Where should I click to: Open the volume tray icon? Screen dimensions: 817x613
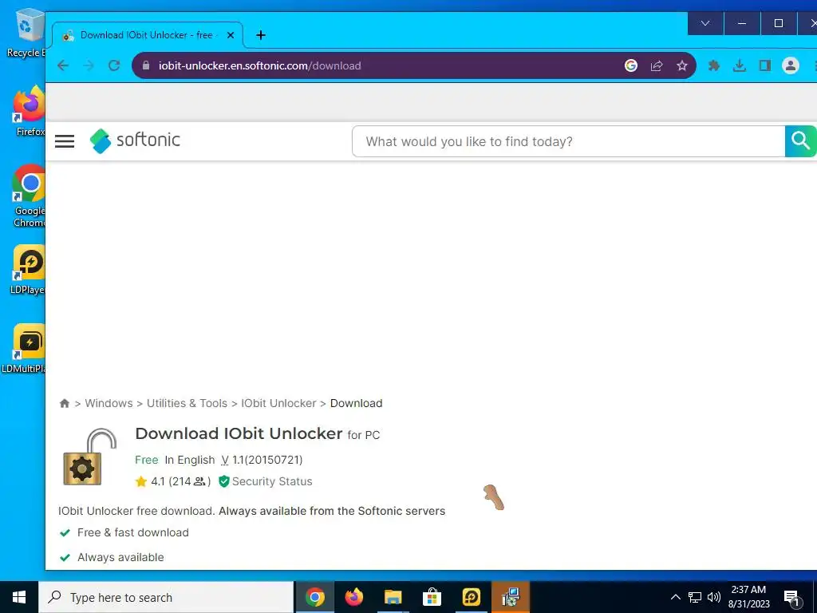click(x=714, y=597)
